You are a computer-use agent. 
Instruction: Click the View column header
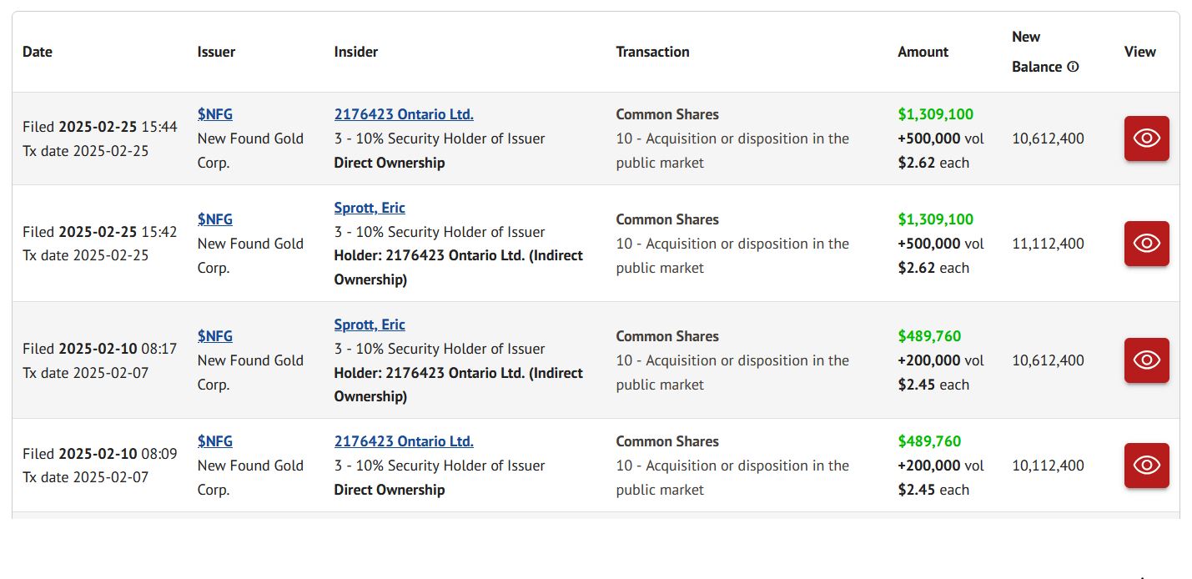pos(1139,52)
